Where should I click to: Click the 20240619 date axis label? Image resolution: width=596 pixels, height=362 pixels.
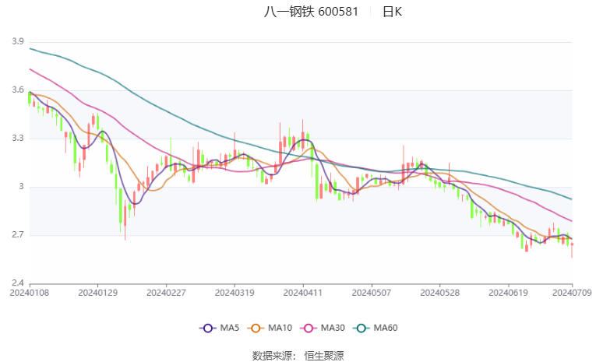coord(508,293)
